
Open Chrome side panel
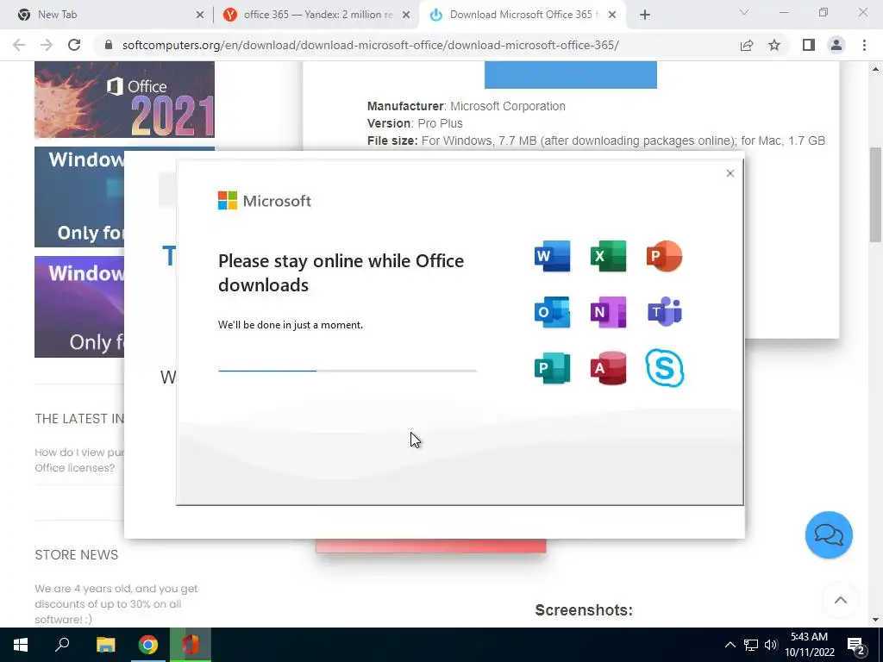809,45
